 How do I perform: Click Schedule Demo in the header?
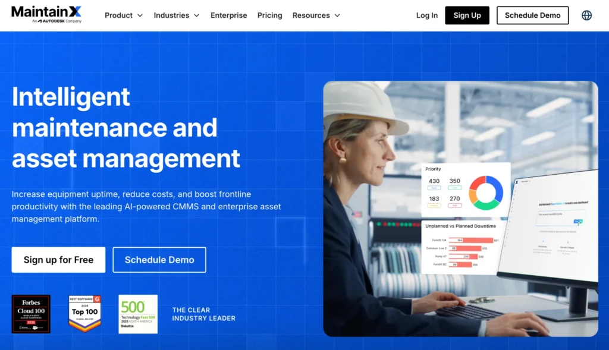[532, 15]
